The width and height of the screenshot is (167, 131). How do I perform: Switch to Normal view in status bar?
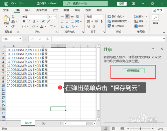pos(105,128)
